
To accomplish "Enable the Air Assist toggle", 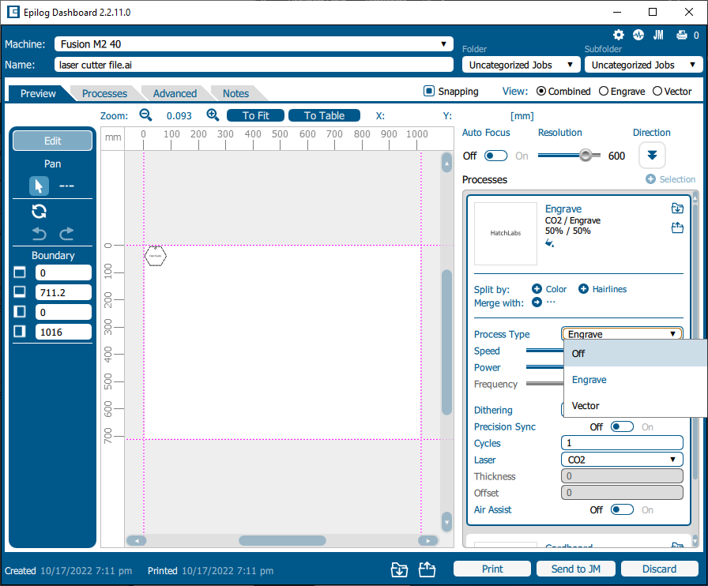I will point(622,510).
